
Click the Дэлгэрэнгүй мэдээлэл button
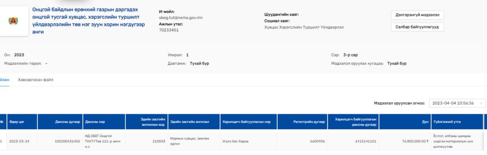point(417,15)
